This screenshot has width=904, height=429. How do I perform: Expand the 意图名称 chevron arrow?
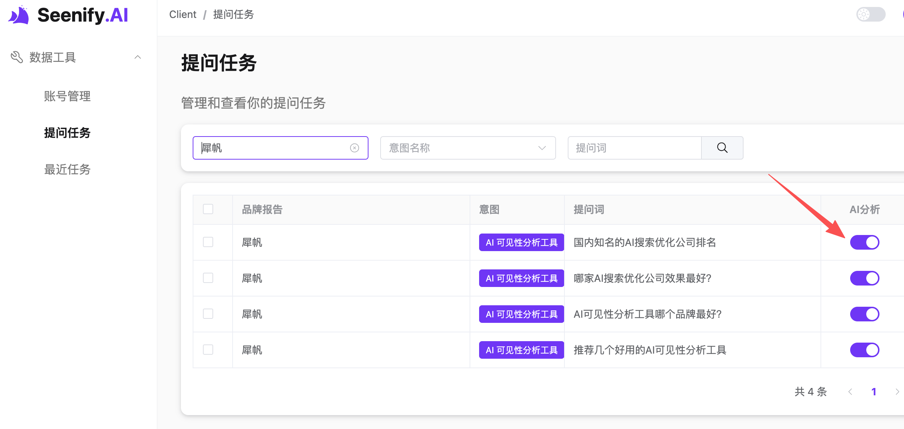[542, 148]
